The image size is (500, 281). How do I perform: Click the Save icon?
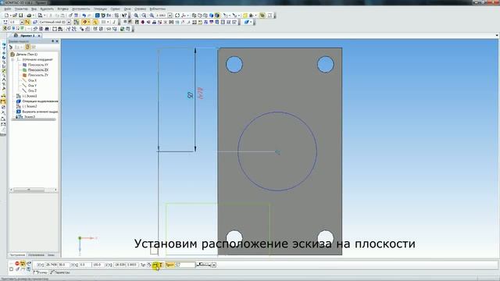[x=21, y=16]
